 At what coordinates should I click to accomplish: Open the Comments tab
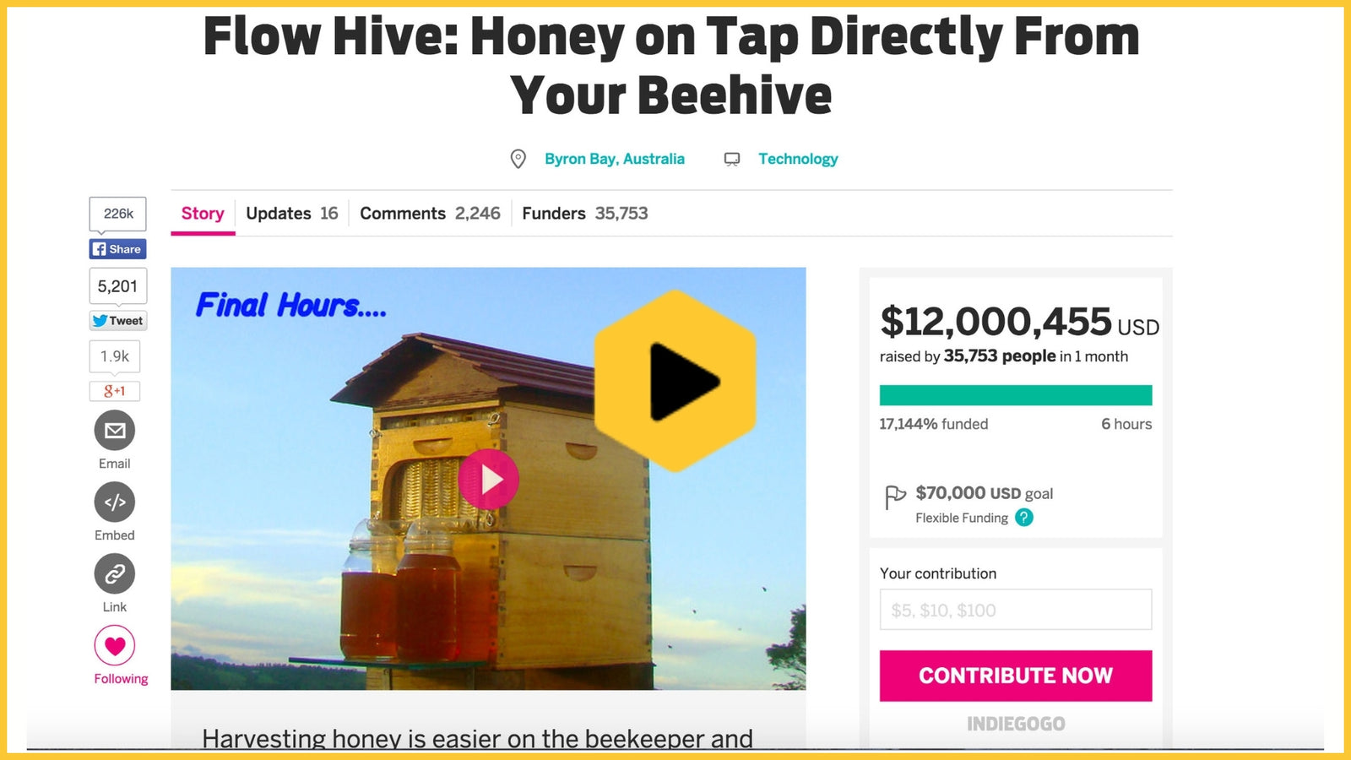430,214
